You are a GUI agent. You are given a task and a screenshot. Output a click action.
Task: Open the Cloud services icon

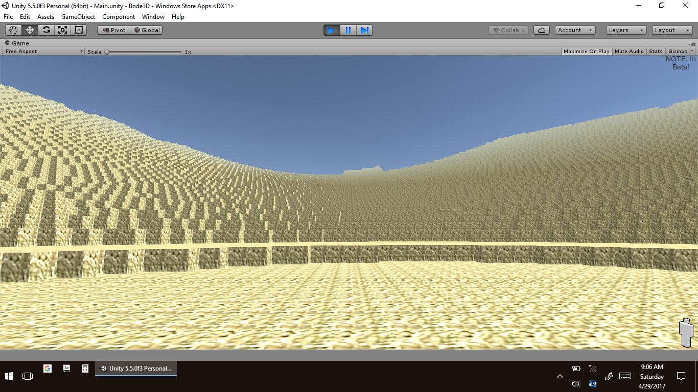[x=542, y=30]
